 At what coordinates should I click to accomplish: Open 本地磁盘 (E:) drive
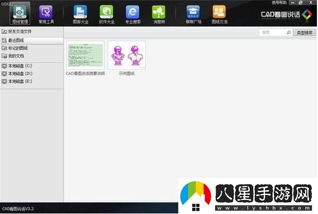[32, 81]
